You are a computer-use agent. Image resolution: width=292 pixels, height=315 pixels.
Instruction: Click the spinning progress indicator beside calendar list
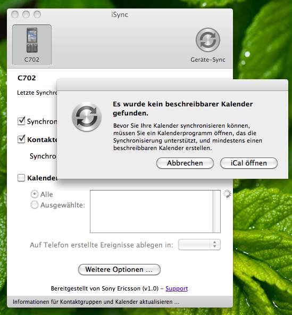click(227, 194)
